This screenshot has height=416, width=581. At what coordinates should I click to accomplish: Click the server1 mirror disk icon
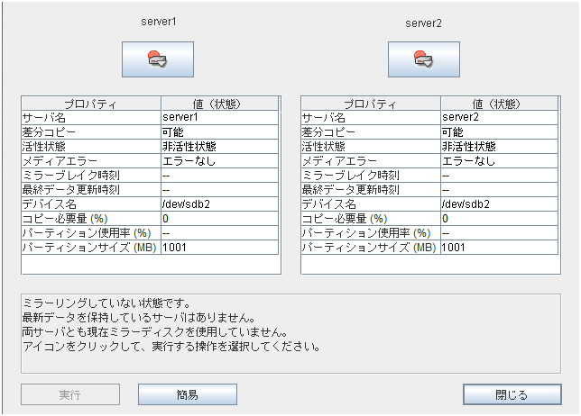[x=157, y=59]
